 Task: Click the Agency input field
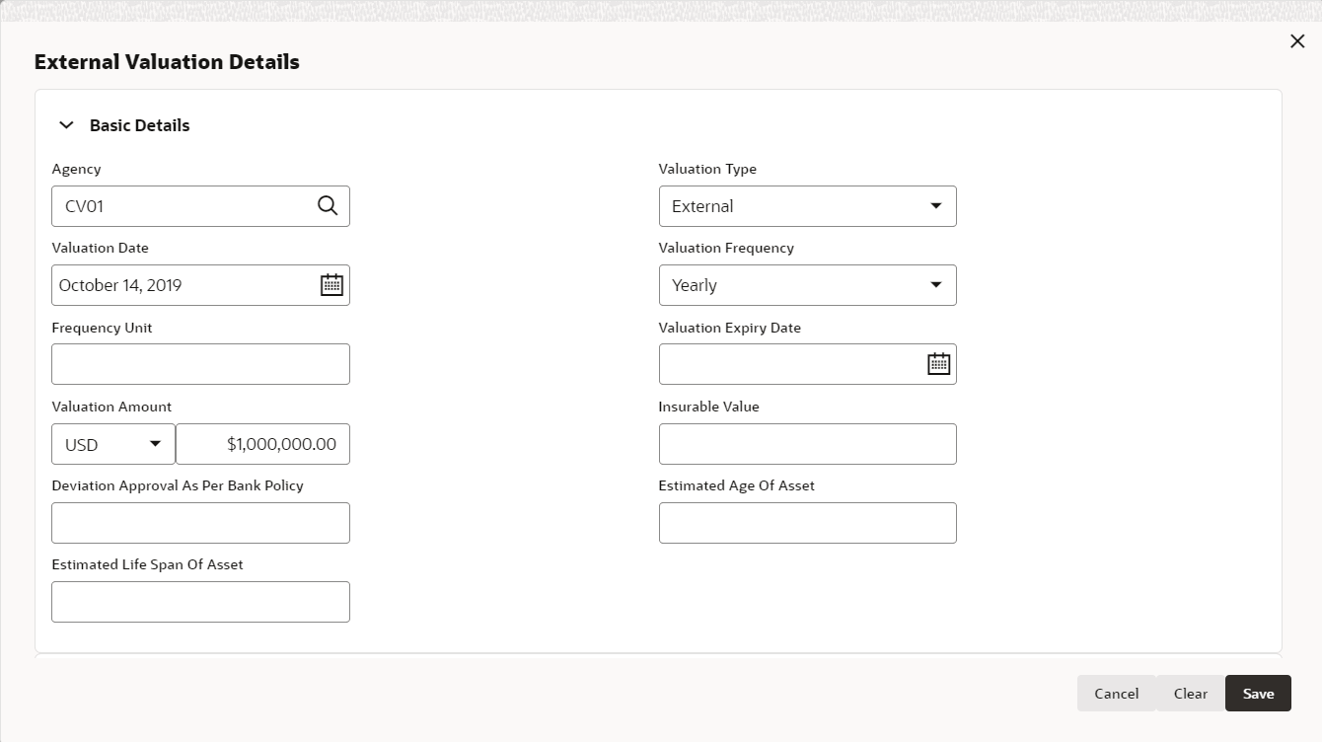(x=183, y=206)
